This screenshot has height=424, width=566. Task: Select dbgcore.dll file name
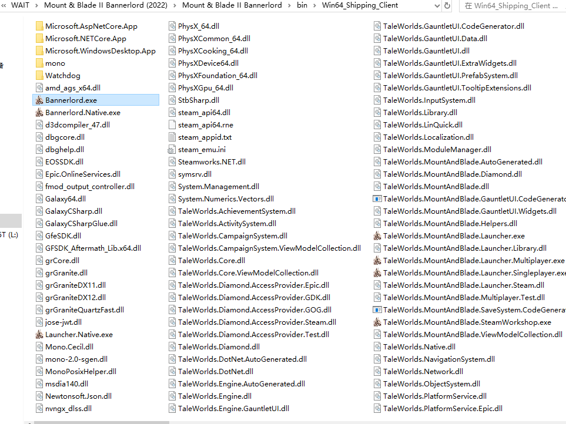click(x=65, y=137)
